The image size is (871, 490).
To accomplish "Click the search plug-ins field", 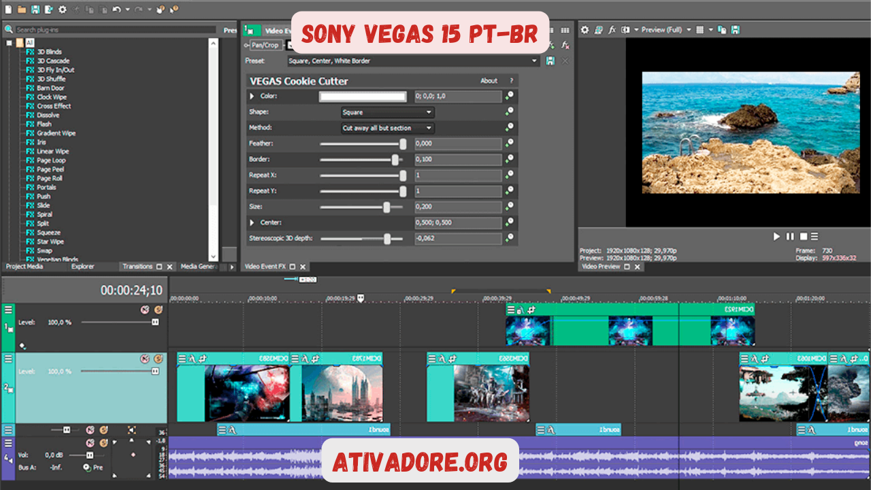I will 116,30.
